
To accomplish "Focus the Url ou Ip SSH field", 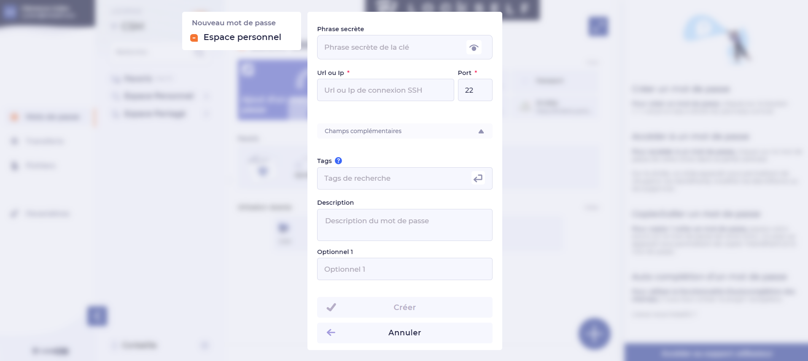I will point(385,90).
